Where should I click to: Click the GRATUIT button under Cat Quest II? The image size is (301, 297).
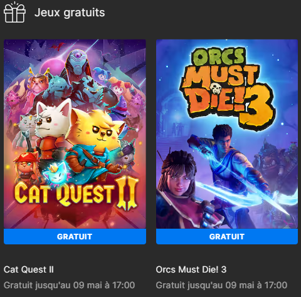[x=75, y=236]
